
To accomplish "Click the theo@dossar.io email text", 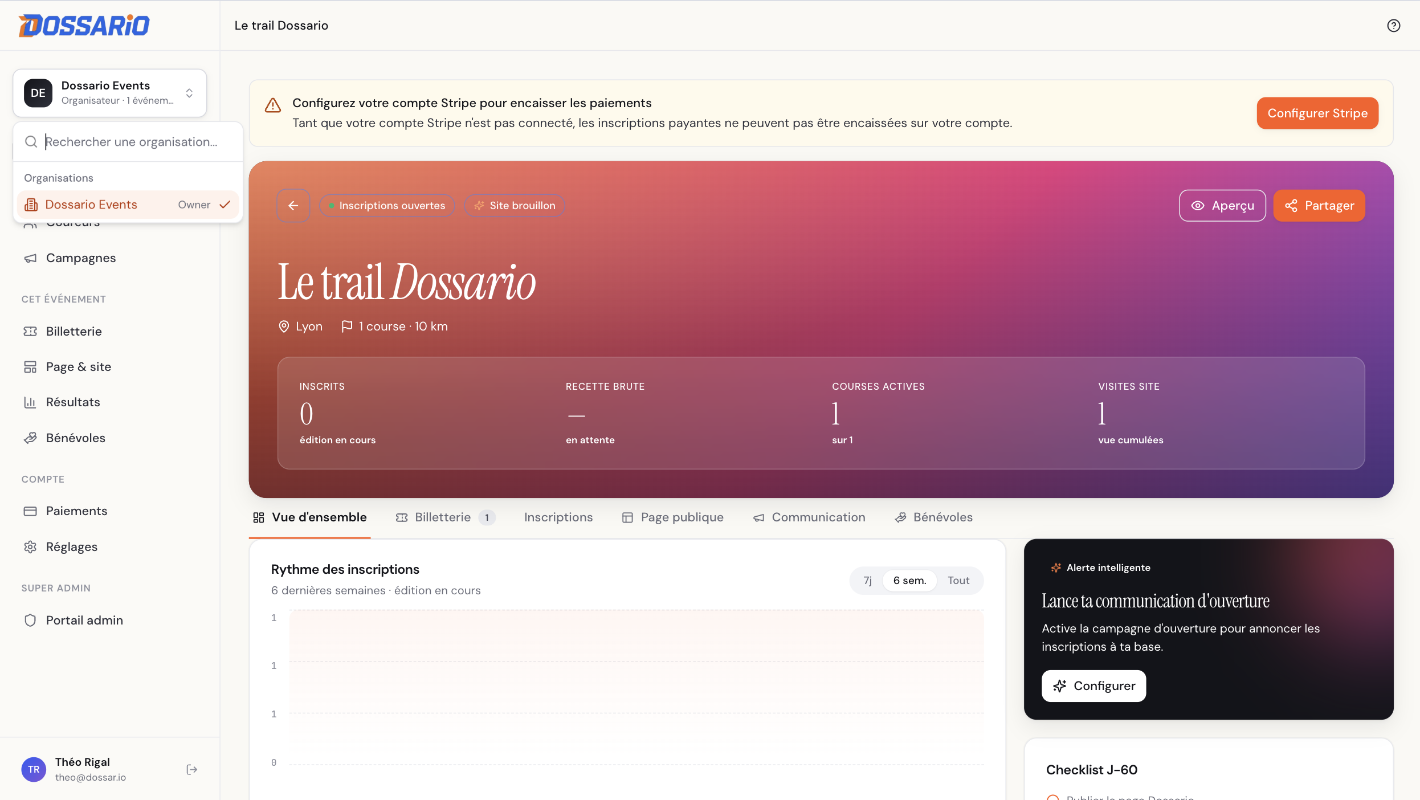I will point(91,777).
